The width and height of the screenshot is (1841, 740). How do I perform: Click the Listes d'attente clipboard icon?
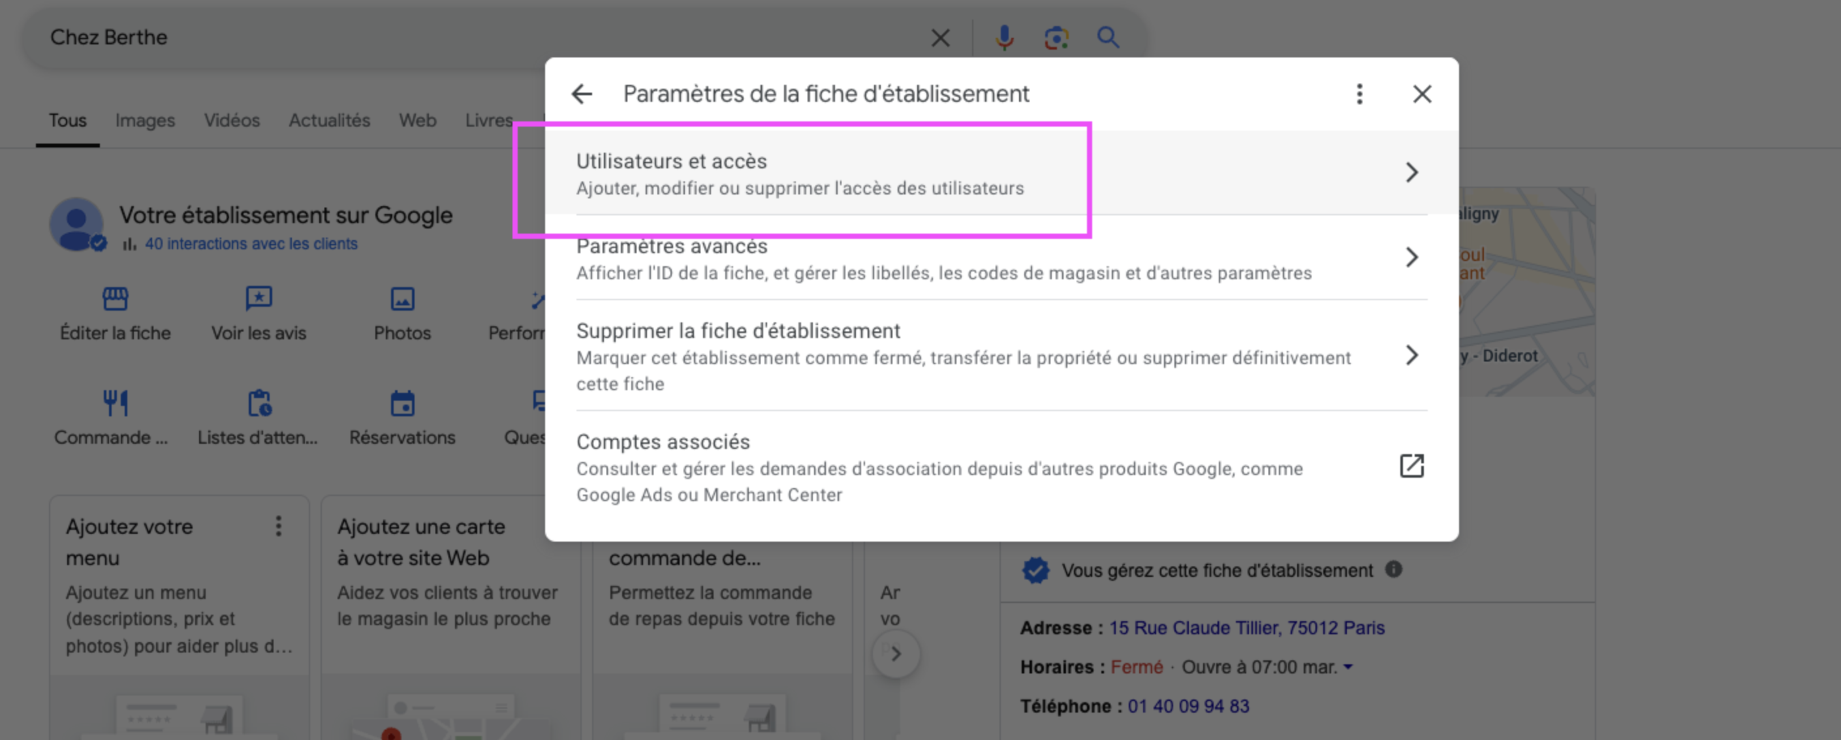point(259,403)
